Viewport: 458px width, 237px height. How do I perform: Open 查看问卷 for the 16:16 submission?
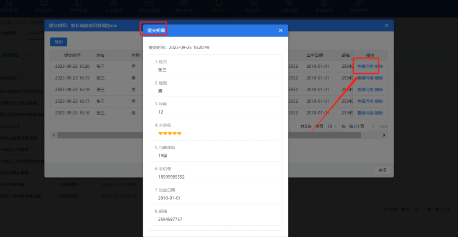coord(365,113)
